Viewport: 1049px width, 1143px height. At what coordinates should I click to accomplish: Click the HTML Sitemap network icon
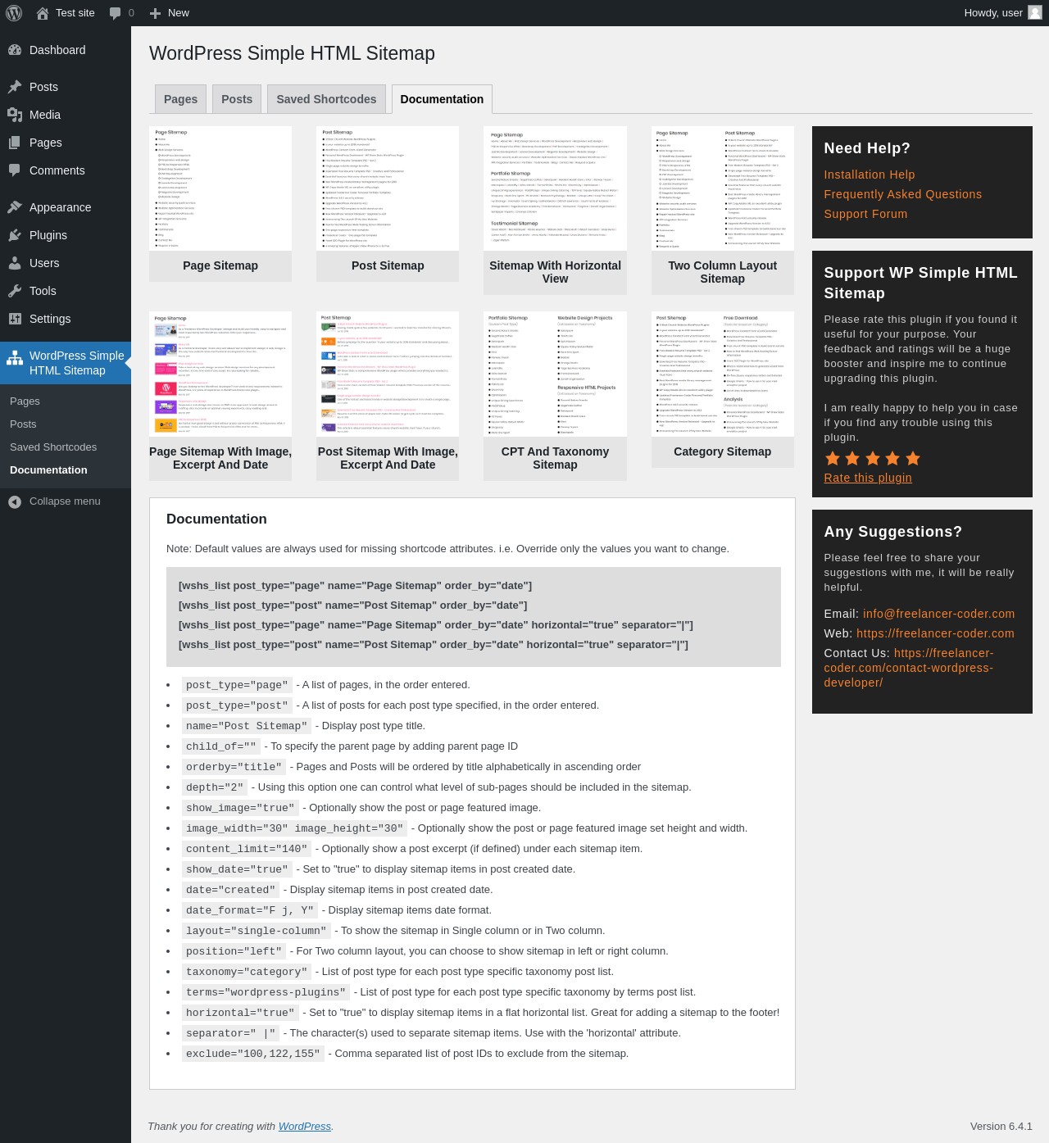pyautogui.click(x=15, y=358)
